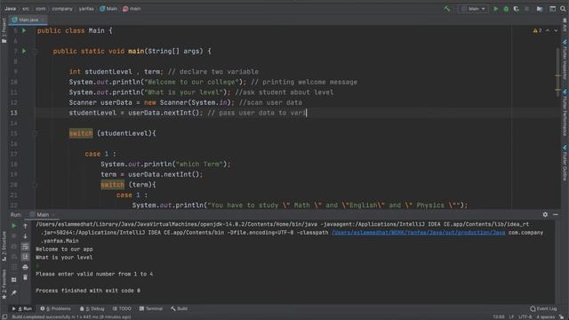The height and width of the screenshot is (320, 569).
Task: Start debugging with the green bug icon
Action: pyautogui.click(x=506, y=9)
